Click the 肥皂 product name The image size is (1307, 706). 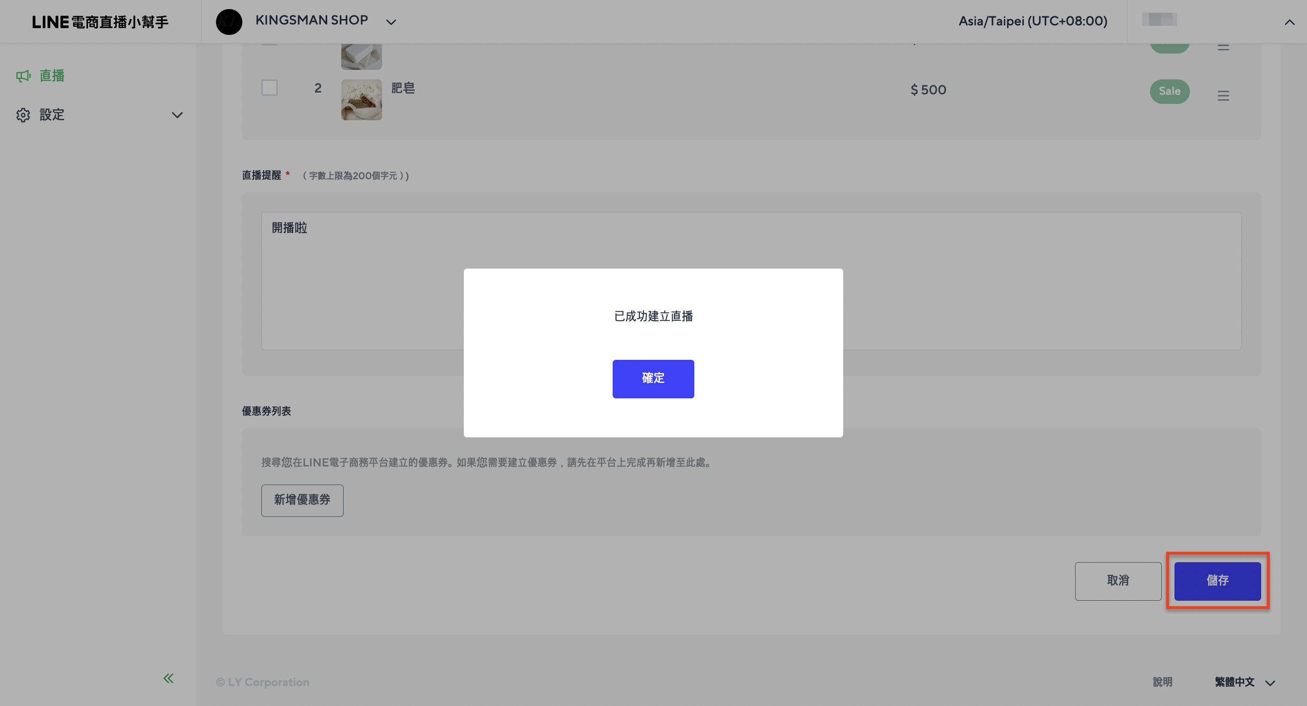pos(403,88)
